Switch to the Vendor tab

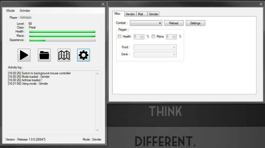point(130,14)
